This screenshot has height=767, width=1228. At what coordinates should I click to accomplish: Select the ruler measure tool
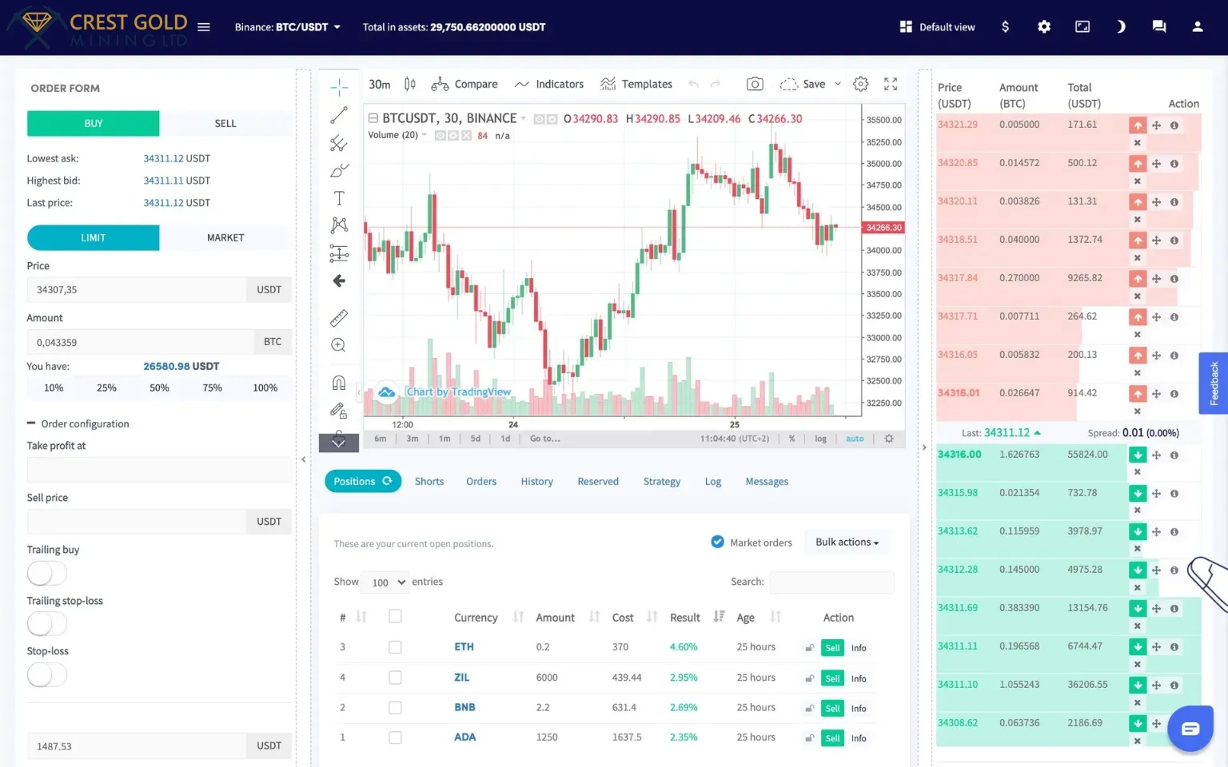coord(339,318)
